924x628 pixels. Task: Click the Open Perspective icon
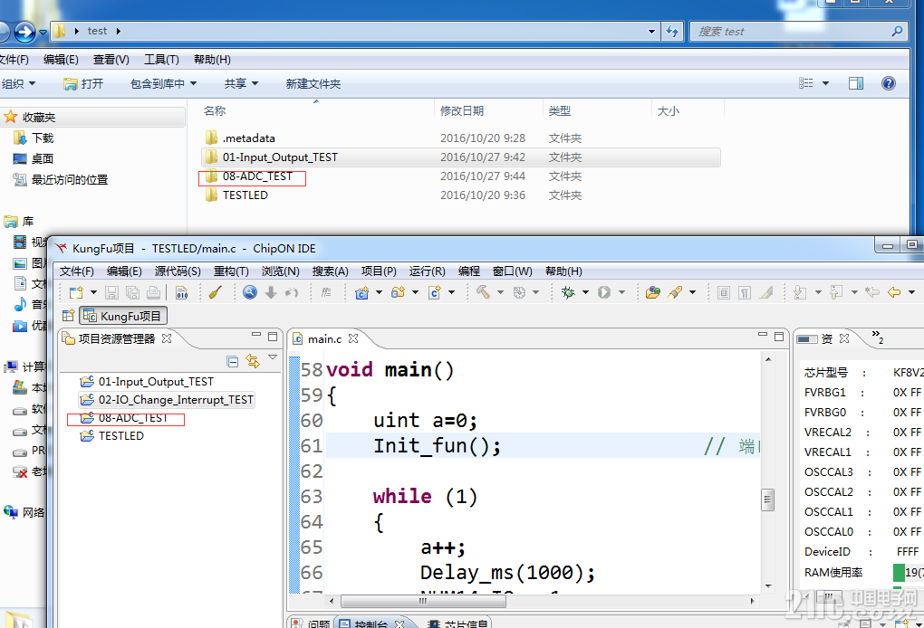68,316
